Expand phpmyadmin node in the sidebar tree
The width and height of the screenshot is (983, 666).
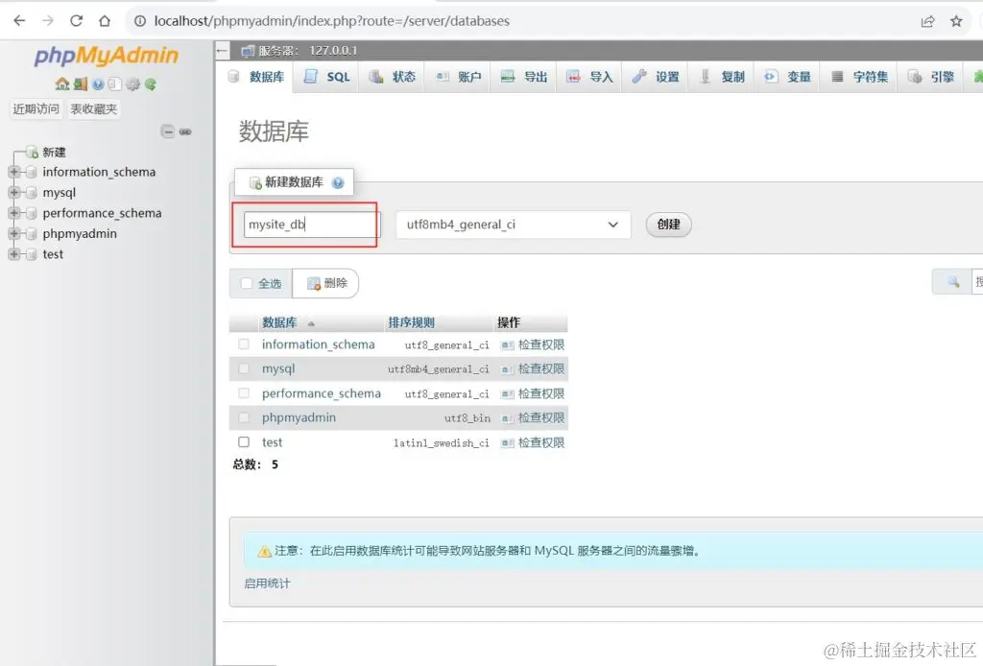[x=13, y=234]
